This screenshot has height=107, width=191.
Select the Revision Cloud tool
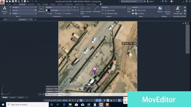pyautogui.click(x=167, y=10)
